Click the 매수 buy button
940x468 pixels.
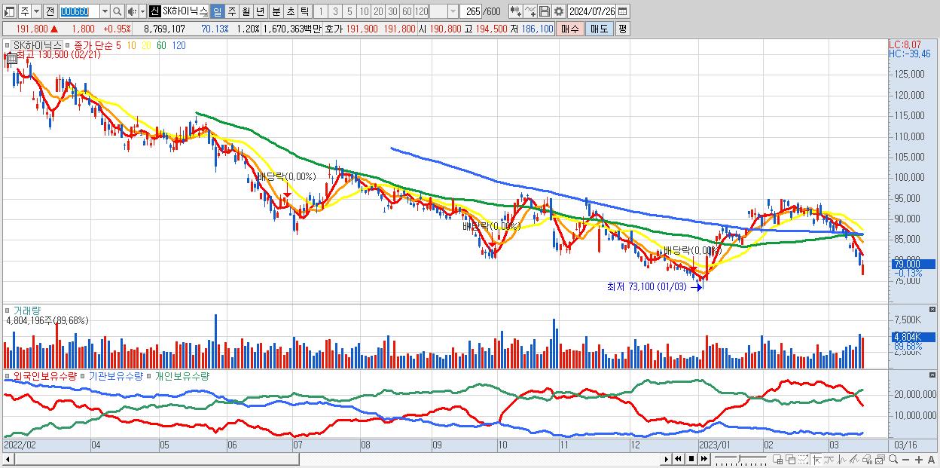point(570,29)
